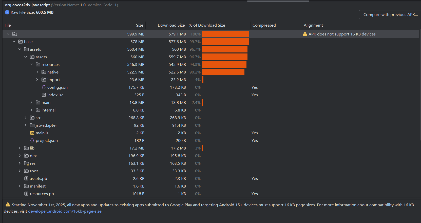
Task: Click the APK alignment warning triangle icon
Action: [305, 34]
